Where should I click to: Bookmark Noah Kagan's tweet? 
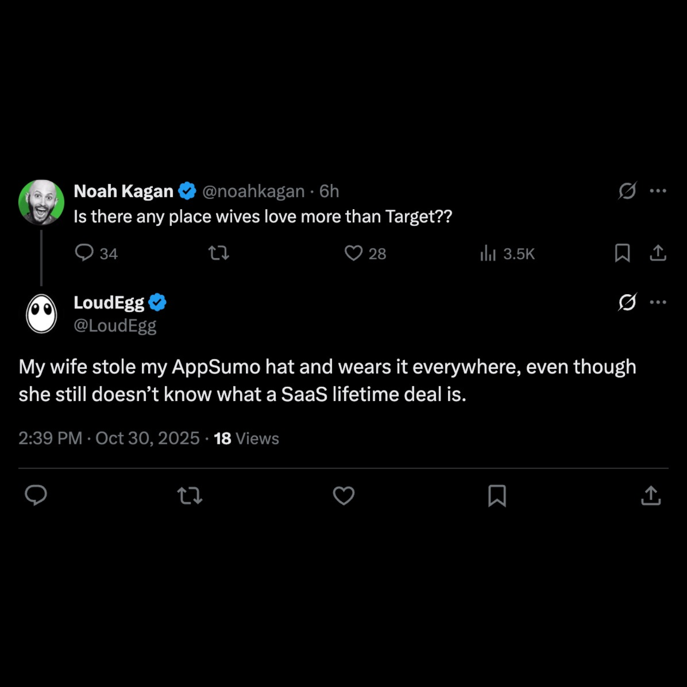622,253
